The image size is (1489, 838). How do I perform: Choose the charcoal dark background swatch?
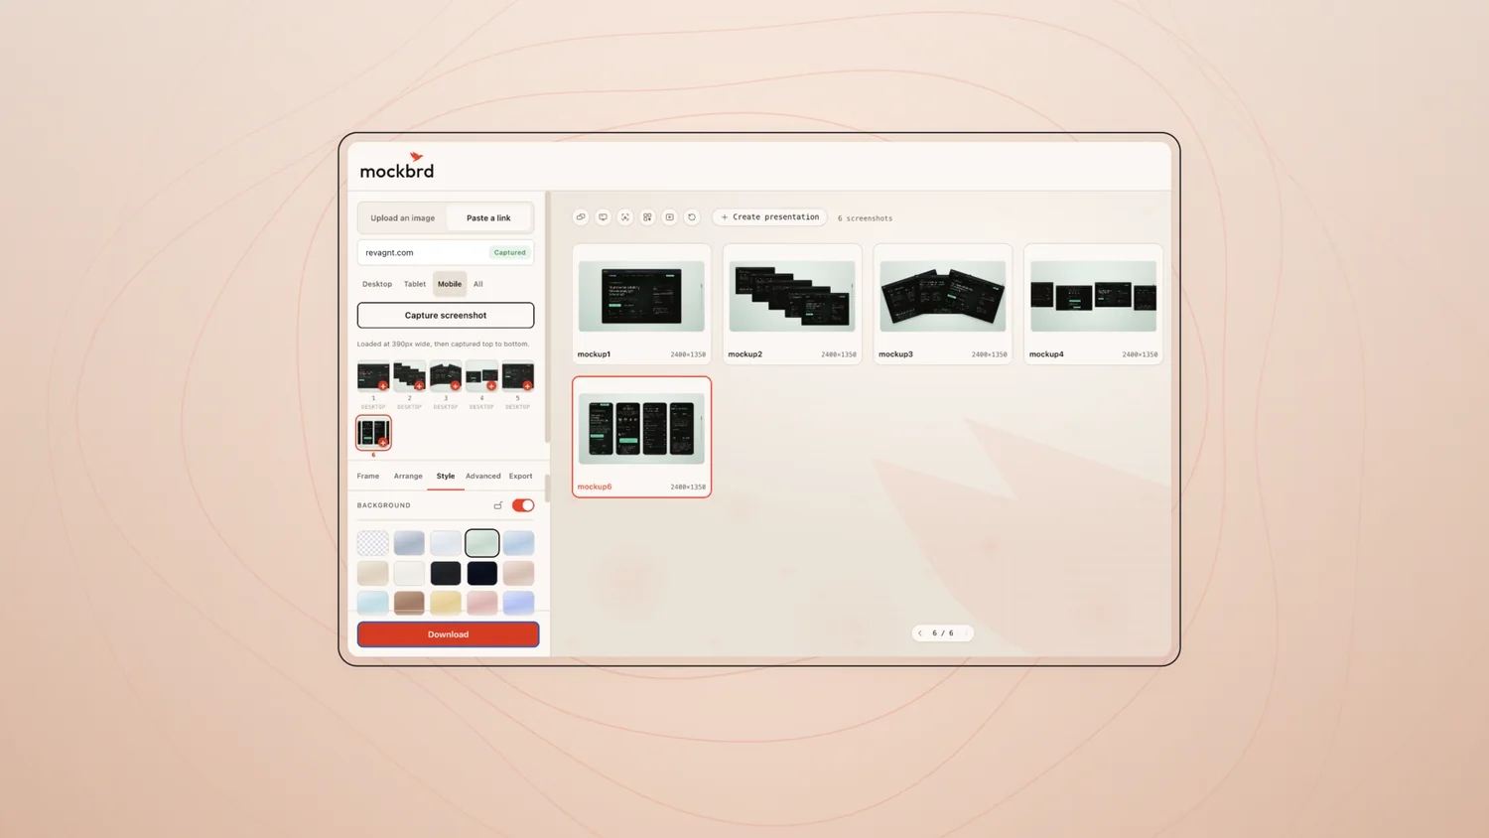click(446, 573)
